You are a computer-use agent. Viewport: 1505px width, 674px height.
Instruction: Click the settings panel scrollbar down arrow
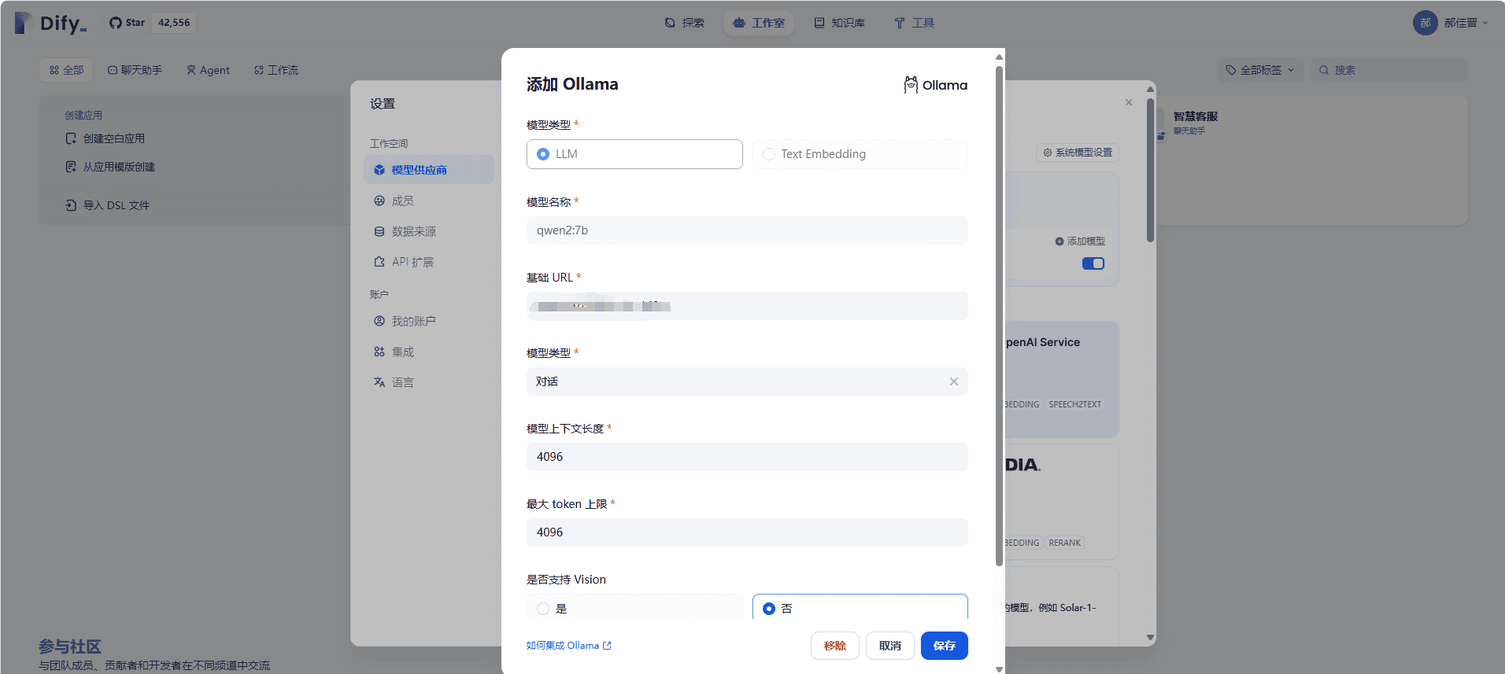(x=1150, y=638)
